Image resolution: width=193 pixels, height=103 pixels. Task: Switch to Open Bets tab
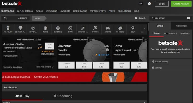point(181,26)
